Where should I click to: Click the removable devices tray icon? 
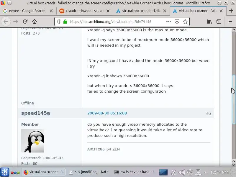tap(190, 172)
